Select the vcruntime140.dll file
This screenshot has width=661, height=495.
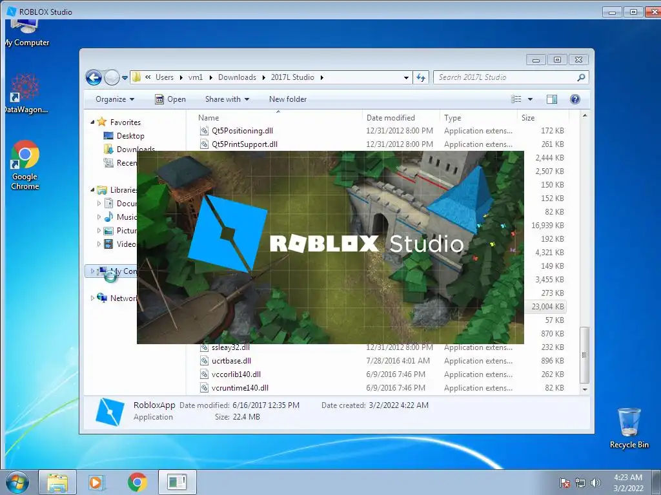coord(240,387)
